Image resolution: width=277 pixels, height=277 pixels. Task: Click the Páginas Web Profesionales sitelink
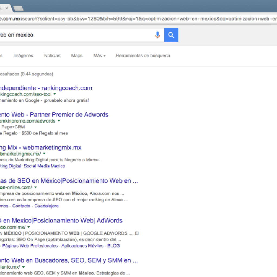[30, 246]
